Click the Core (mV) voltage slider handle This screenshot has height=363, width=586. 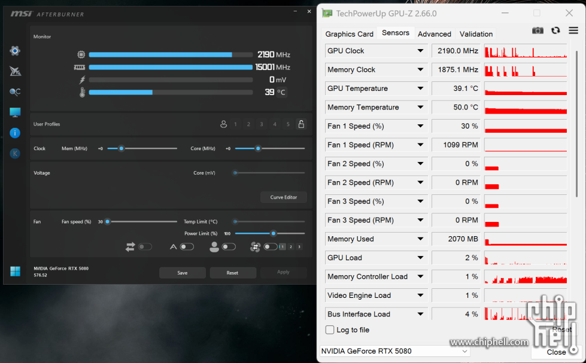coord(235,173)
